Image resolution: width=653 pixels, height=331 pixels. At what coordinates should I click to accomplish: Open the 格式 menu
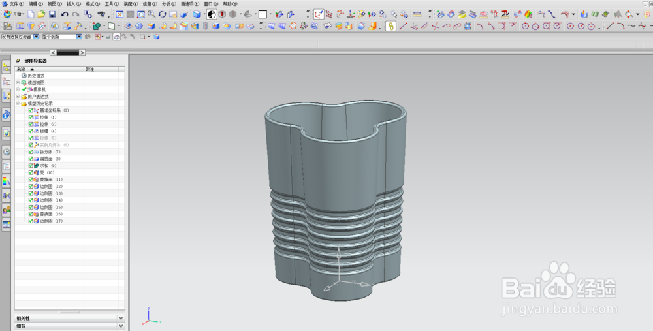(93, 4)
